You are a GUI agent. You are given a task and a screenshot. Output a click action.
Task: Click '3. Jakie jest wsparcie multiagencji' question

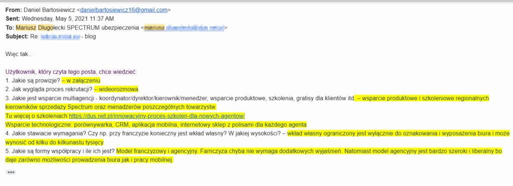tap(180, 98)
